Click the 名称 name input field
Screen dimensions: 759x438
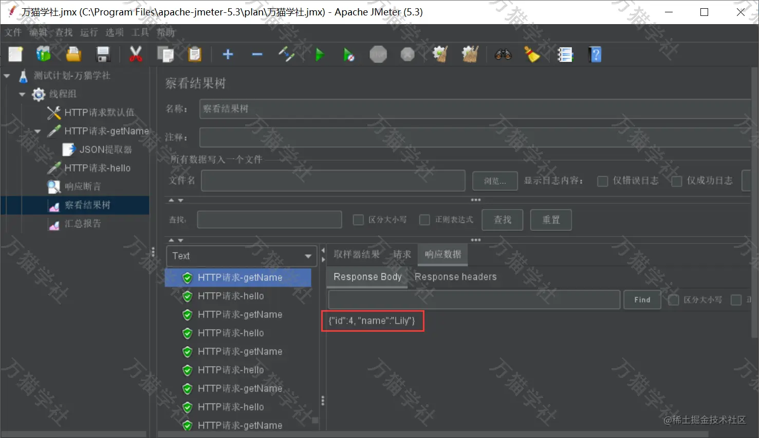click(x=475, y=109)
